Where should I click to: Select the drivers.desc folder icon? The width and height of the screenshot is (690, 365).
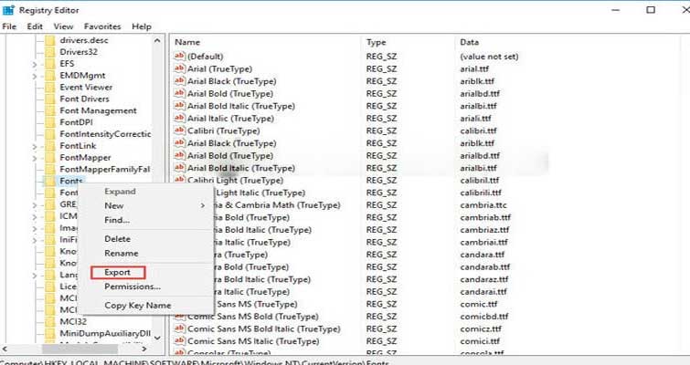(50, 40)
